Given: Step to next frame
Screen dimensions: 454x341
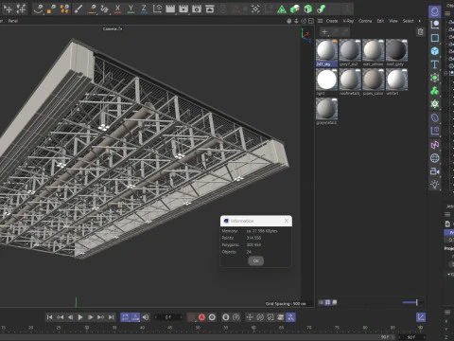Looking at the screenshot, I should [91, 317].
